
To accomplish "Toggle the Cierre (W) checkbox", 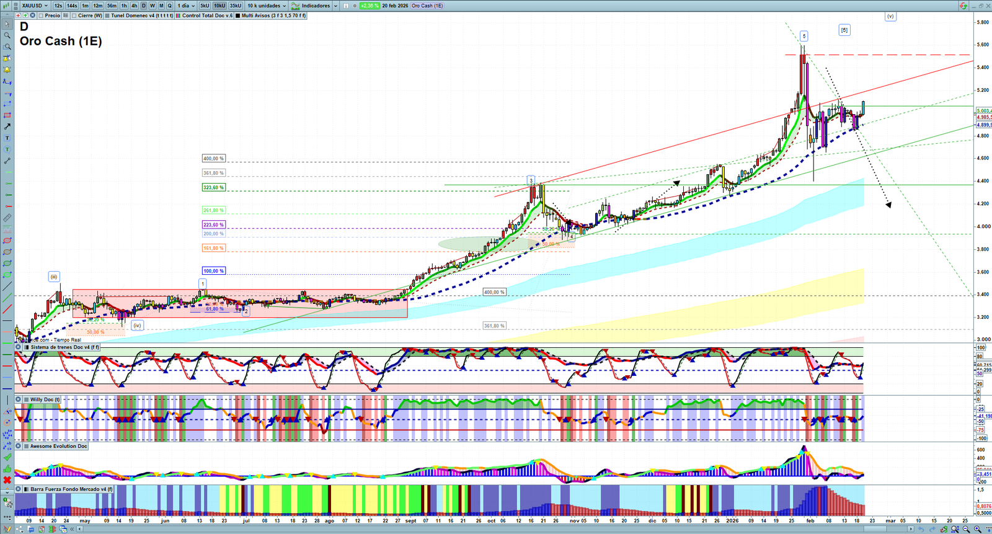I will pyautogui.click(x=74, y=16).
